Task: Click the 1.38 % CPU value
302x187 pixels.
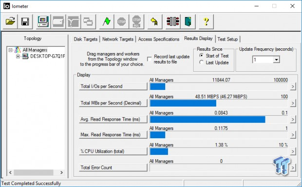Action: pyautogui.click(x=221, y=145)
